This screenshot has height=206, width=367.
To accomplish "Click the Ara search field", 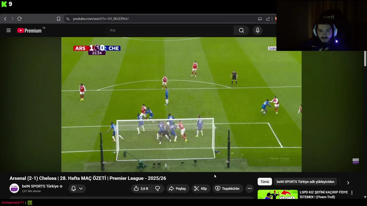I will pyautogui.click(x=170, y=30).
